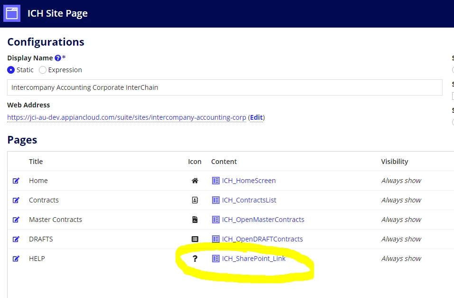Click the Configurations heading
Viewport: 454px width, 298px height.
tap(46, 42)
